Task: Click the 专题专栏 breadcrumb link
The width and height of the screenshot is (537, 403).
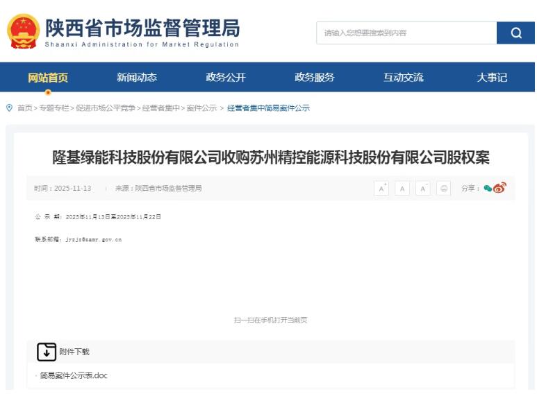Action: [54, 108]
